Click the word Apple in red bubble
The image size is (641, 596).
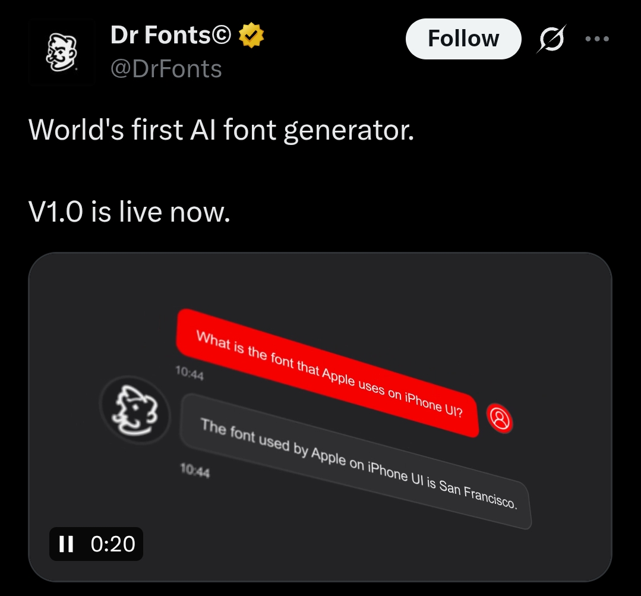[339, 377]
